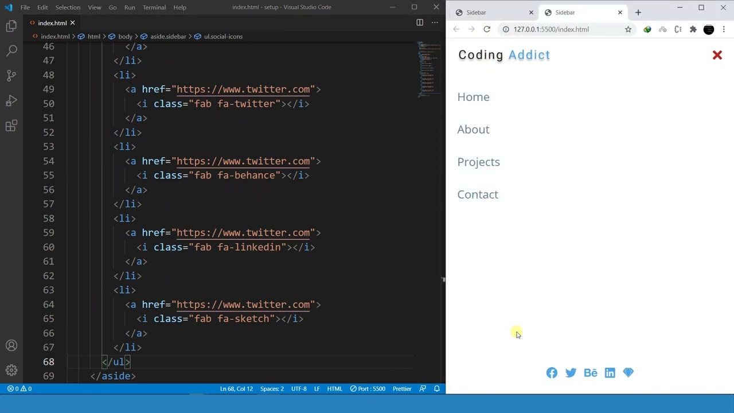Viewport: 734px width, 413px height.
Task: Click feedback icon in status bar
Action: [423, 389]
